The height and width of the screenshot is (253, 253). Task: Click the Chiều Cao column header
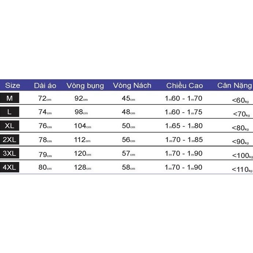pyautogui.click(x=184, y=85)
